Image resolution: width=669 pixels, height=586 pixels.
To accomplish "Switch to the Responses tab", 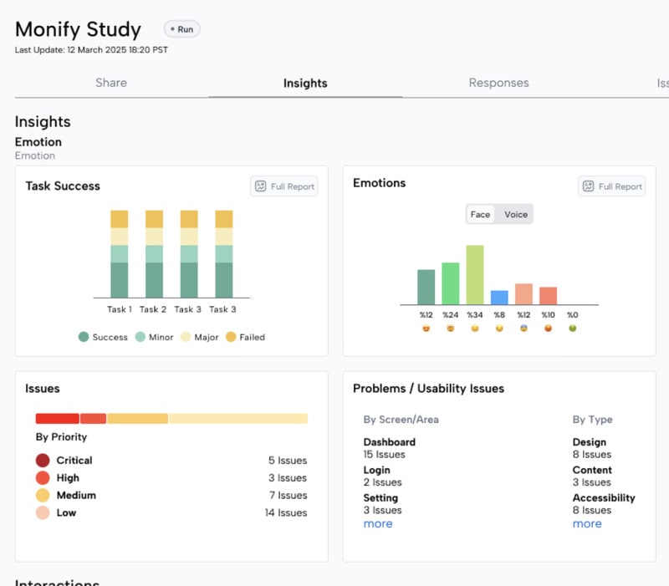I will (x=498, y=83).
